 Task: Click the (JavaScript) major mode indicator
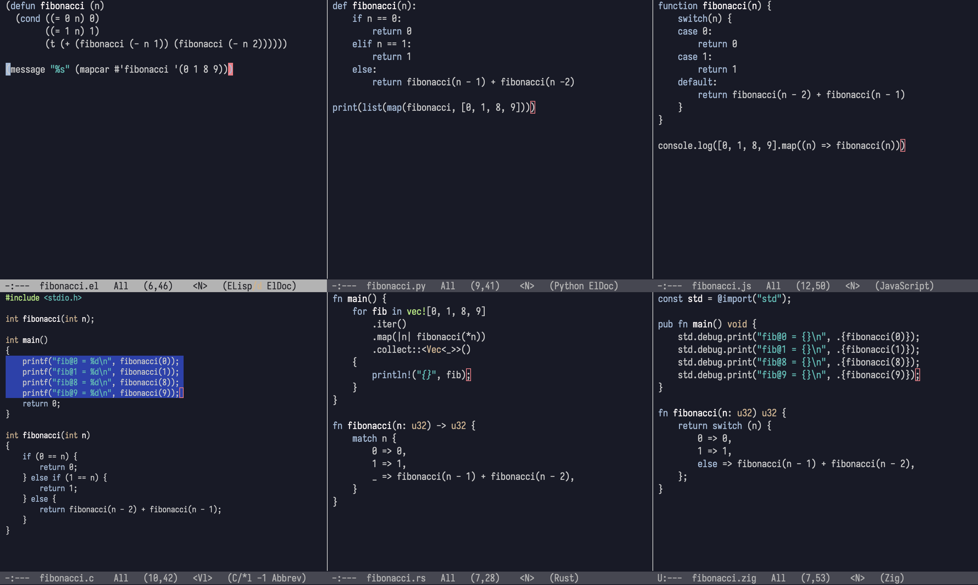904,286
